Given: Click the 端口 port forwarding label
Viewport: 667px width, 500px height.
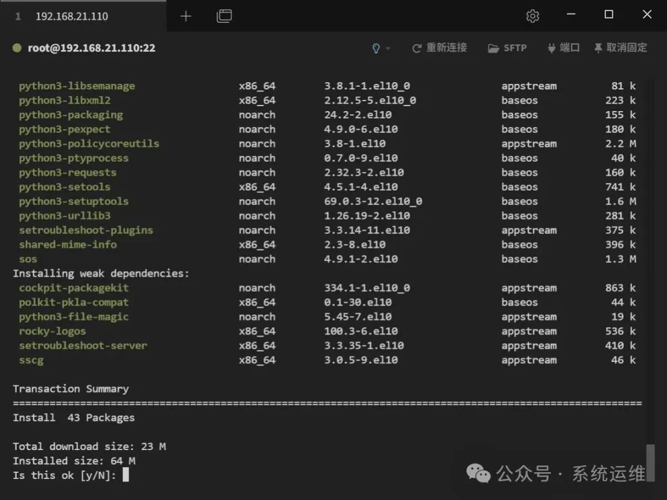Looking at the screenshot, I should click(x=569, y=47).
